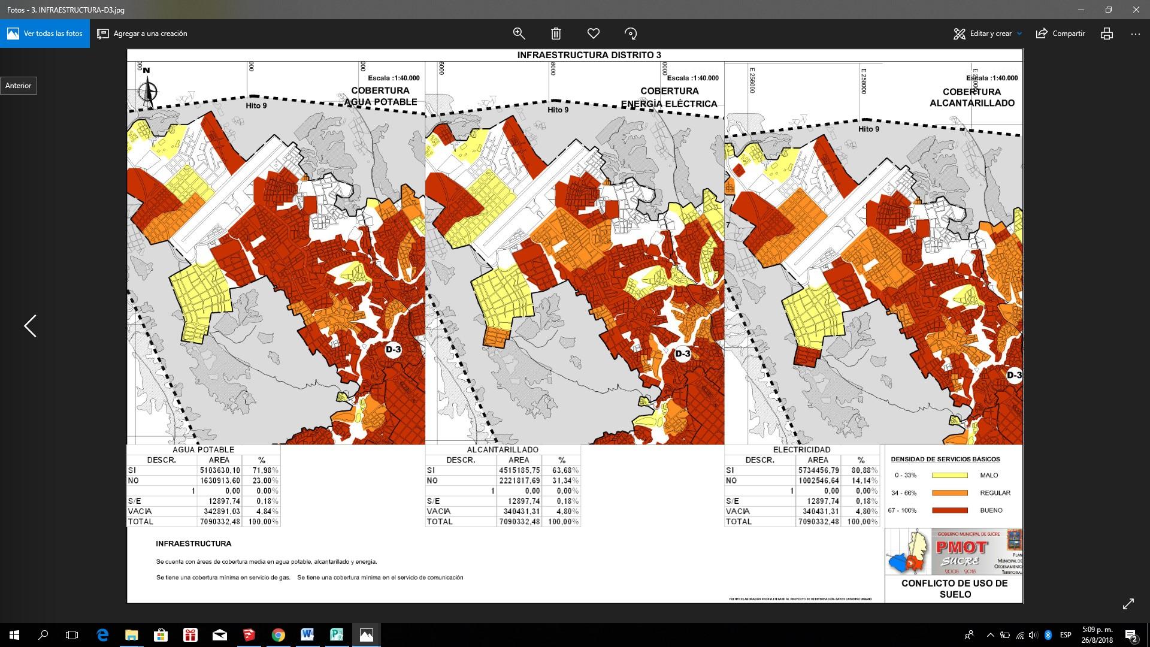This screenshot has width=1150, height=647.
Task: Delete photo with trash icon
Action: coord(556,34)
